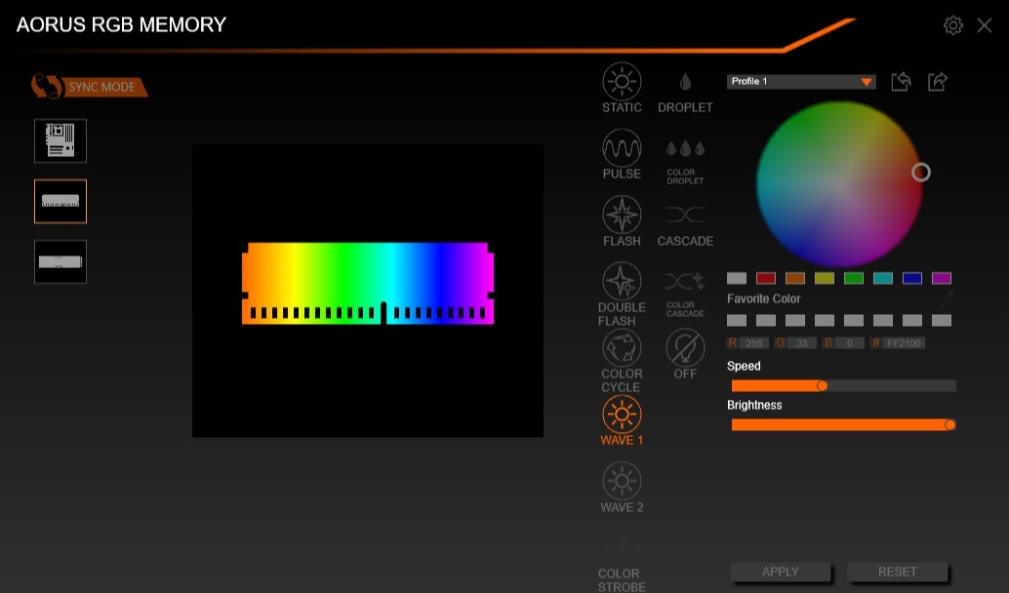Viewport: 1009px width, 593px height.
Task: Toggle Sync Mode
Action: coord(90,87)
